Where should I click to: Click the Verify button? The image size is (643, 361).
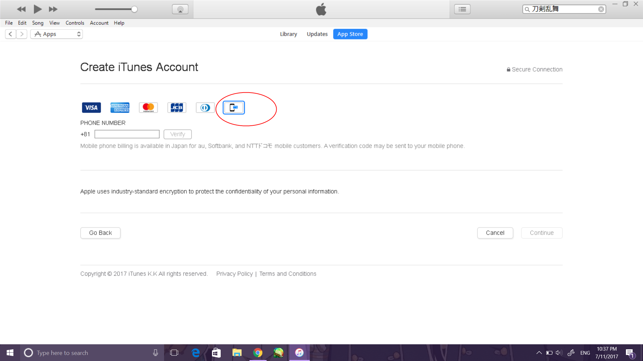point(177,134)
